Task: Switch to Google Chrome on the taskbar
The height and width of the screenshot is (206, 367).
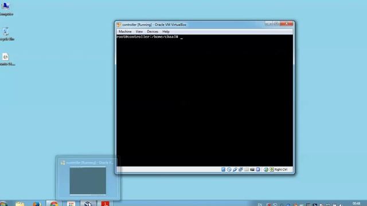Action: click(54, 204)
